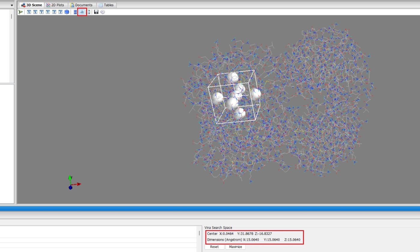Click the second Z-axis view icon
Screen dimensions: 420x252
(x=61, y=12)
